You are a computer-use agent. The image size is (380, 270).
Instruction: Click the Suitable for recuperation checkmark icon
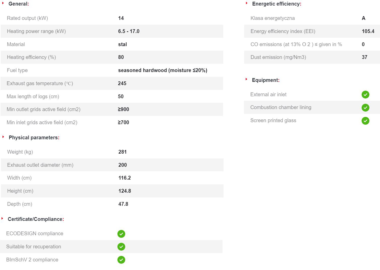pyautogui.click(x=121, y=247)
